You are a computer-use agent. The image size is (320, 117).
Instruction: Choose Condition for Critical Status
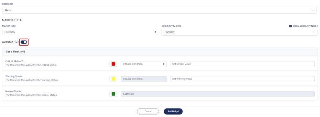click(x=144, y=64)
